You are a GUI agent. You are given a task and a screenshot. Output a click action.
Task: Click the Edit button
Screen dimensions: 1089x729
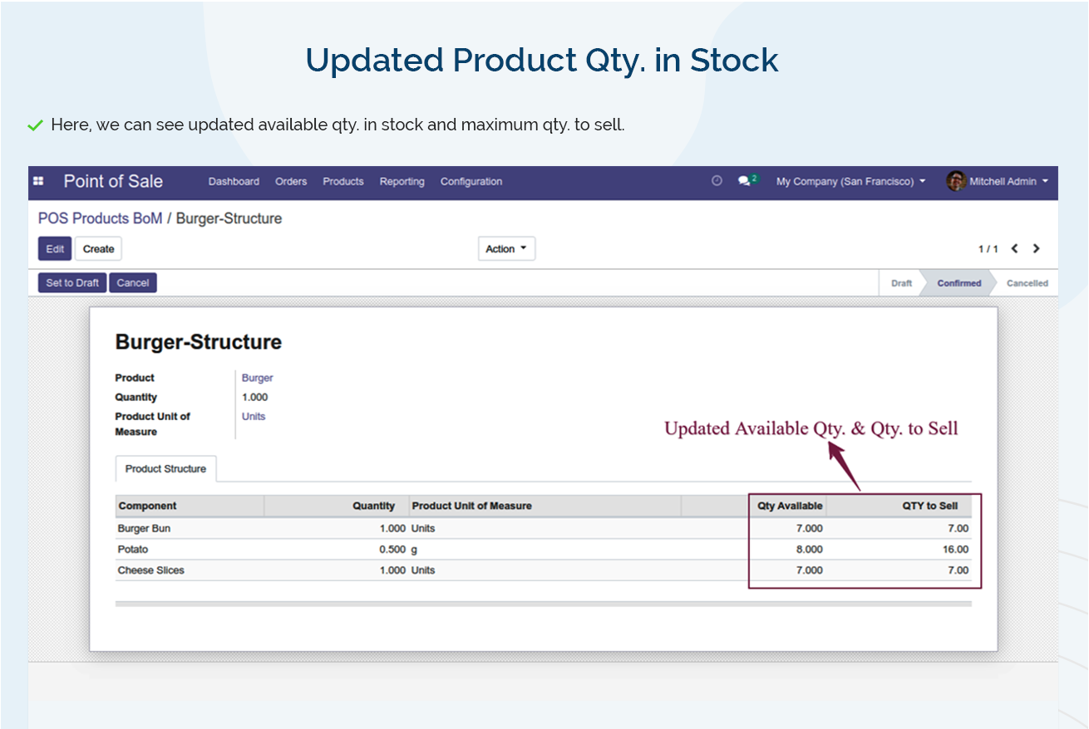coord(55,249)
